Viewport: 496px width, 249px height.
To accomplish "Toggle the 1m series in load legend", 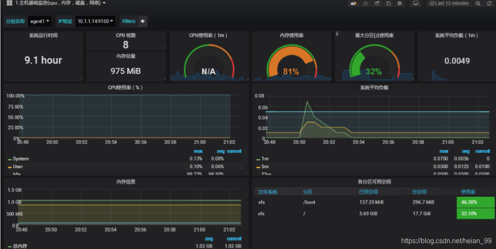I will pos(265,159).
